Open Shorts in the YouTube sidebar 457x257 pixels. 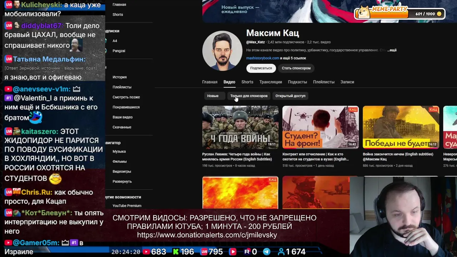click(118, 15)
